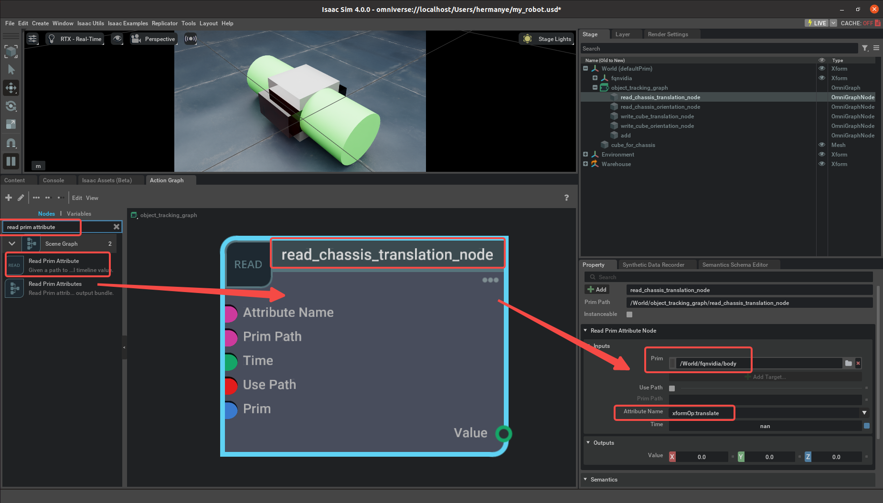Open Stage panel hamburger options

[x=876, y=48]
